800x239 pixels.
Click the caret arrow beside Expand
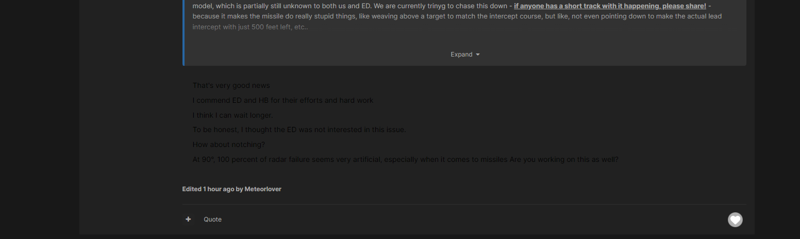point(478,54)
